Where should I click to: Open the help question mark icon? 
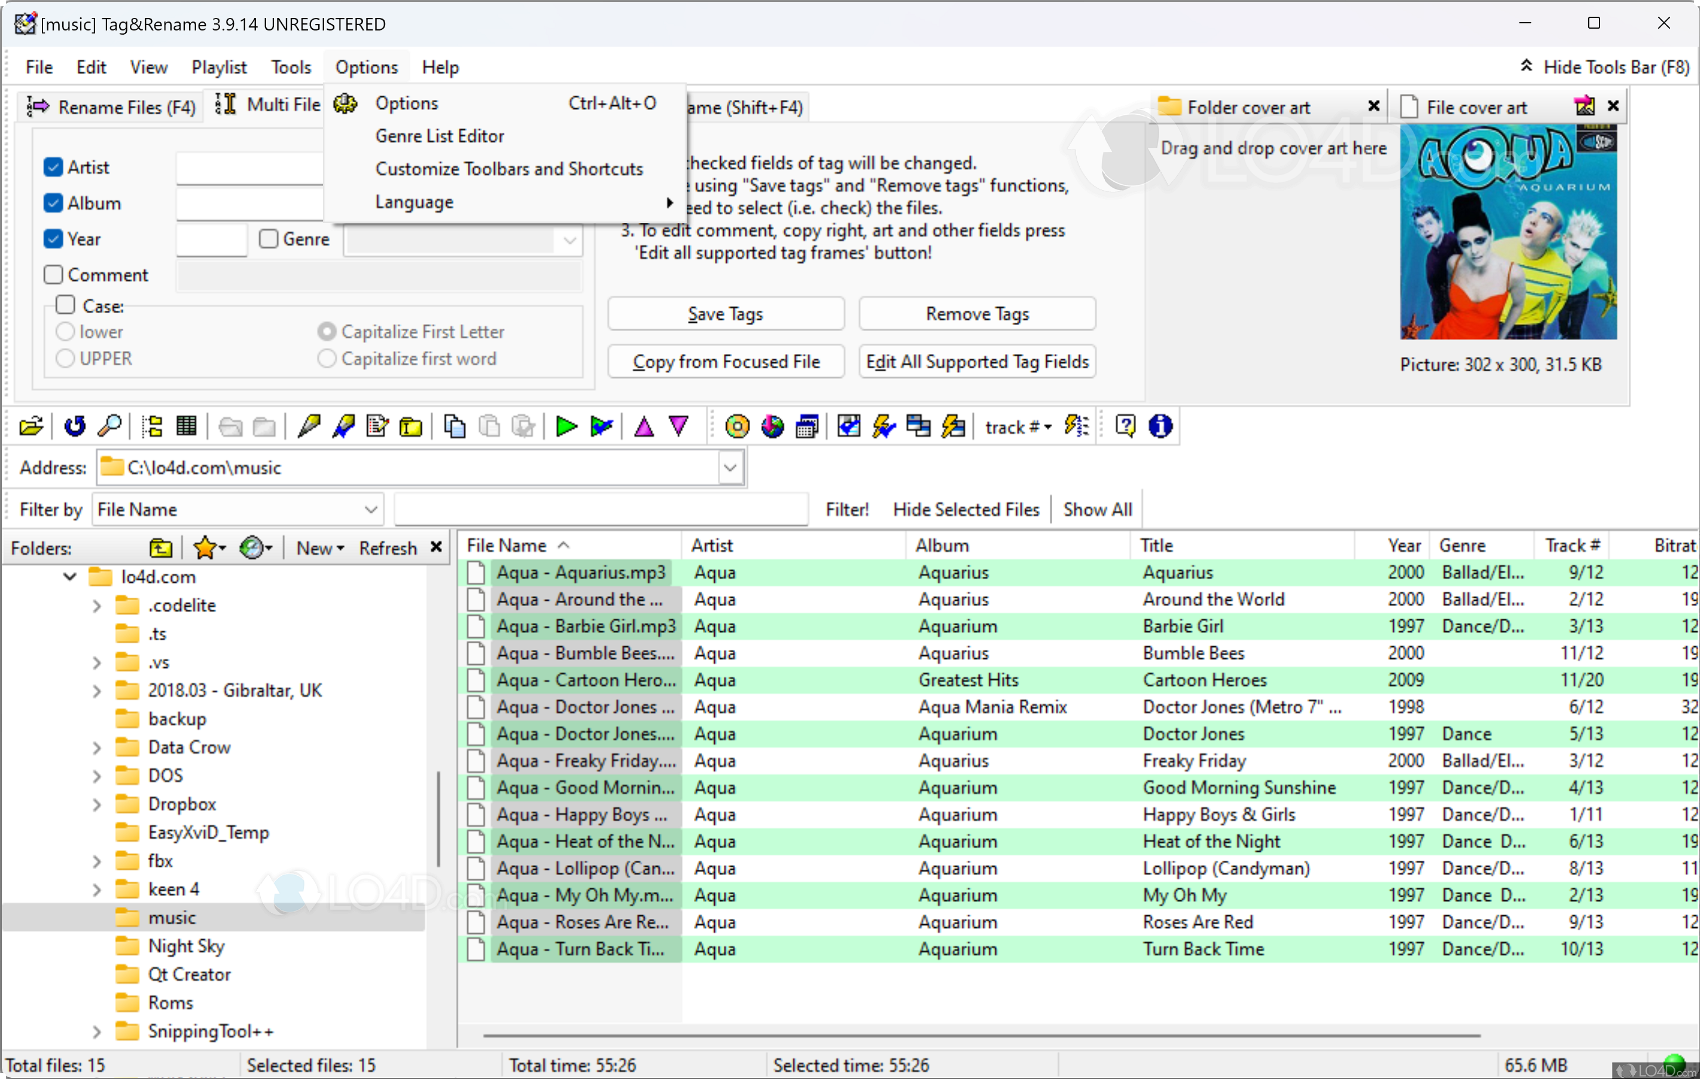click(x=1125, y=426)
